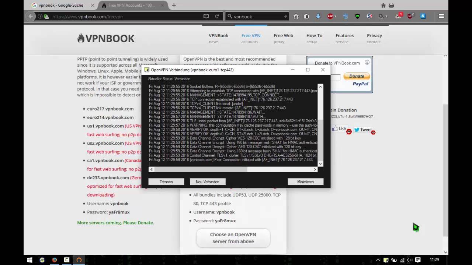Screen dimensions: 472x265
Task: Open the Windows Start menu
Action: [x=30, y=260]
